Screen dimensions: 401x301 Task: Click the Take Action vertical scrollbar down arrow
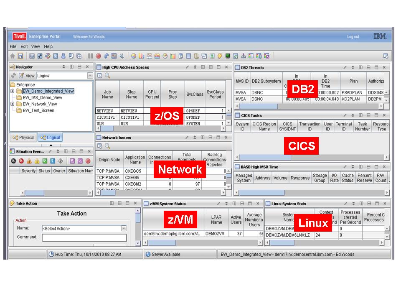pyautogui.click(x=138, y=243)
